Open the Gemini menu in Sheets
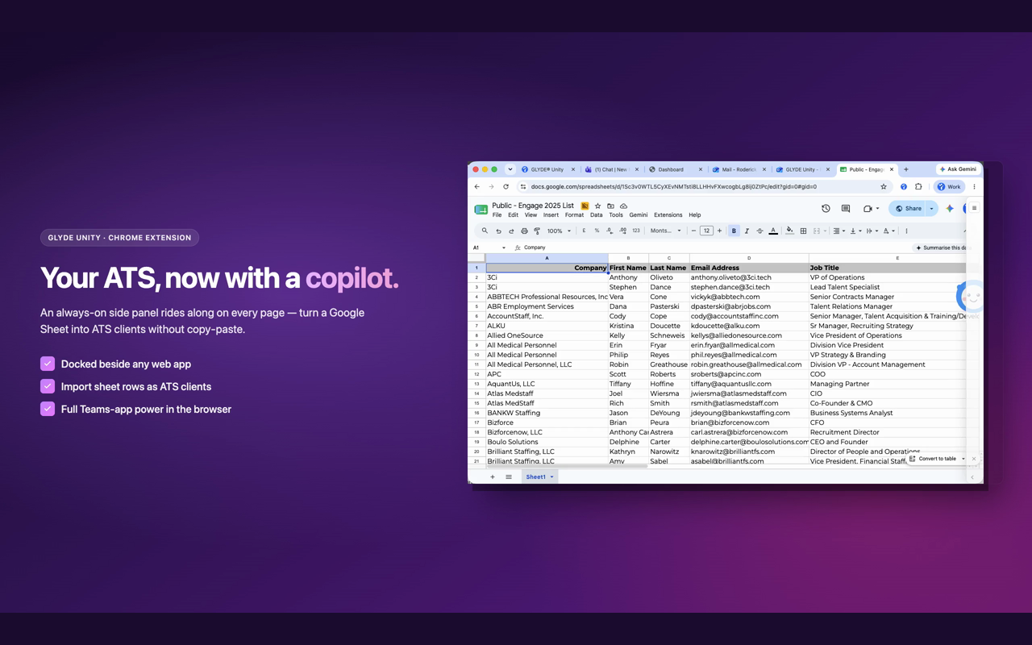The height and width of the screenshot is (645, 1032). pyautogui.click(x=638, y=215)
